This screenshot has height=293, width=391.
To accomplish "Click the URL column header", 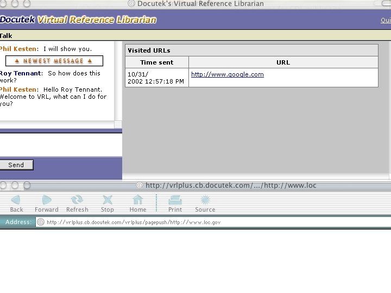I will [283, 62].
